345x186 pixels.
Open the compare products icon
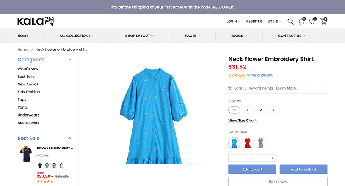(x=302, y=21)
